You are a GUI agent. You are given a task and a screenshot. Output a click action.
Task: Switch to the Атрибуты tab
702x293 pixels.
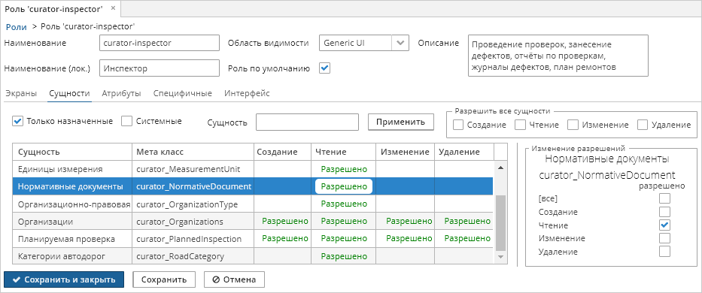pyautogui.click(x=121, y=93)
